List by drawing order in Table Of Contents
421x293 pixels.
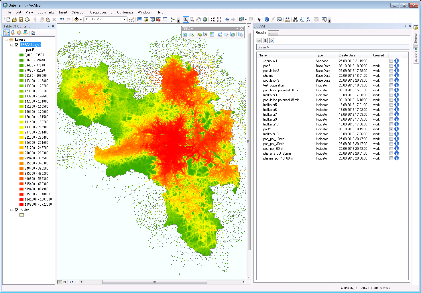7,33
